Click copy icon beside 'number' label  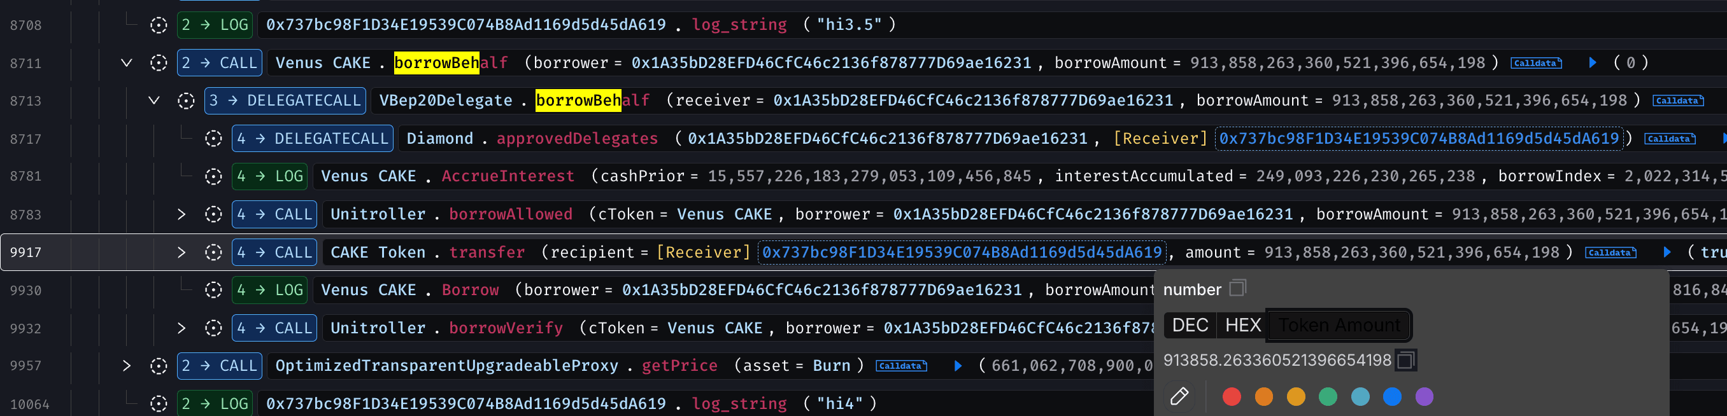click(x=1237, y=289)
